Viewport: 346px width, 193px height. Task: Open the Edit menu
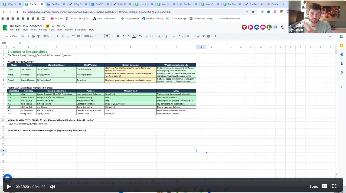[x=18, y=30]
